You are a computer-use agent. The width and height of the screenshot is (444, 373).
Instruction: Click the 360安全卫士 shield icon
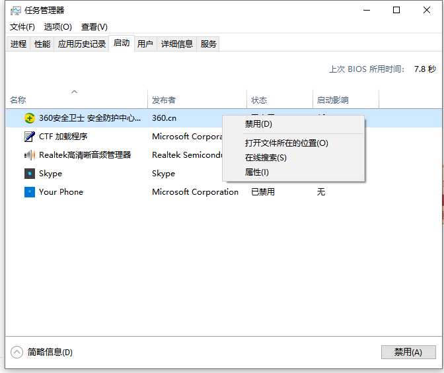point(30,118)
